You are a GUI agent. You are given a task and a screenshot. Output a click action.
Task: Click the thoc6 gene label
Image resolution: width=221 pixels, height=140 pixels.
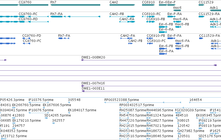coord(177,8)
